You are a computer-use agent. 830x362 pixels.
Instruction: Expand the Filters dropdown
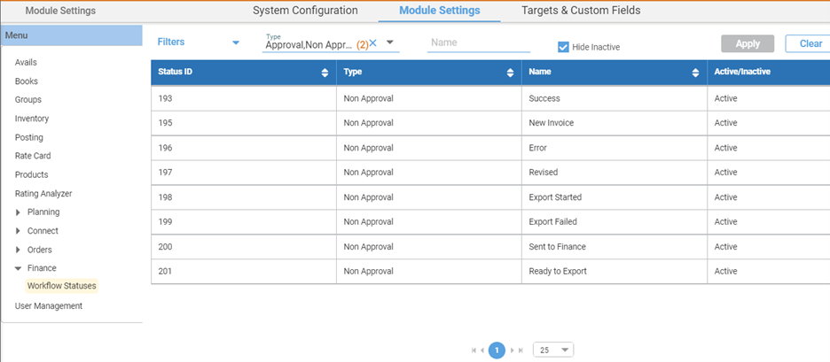pos(236,42)
